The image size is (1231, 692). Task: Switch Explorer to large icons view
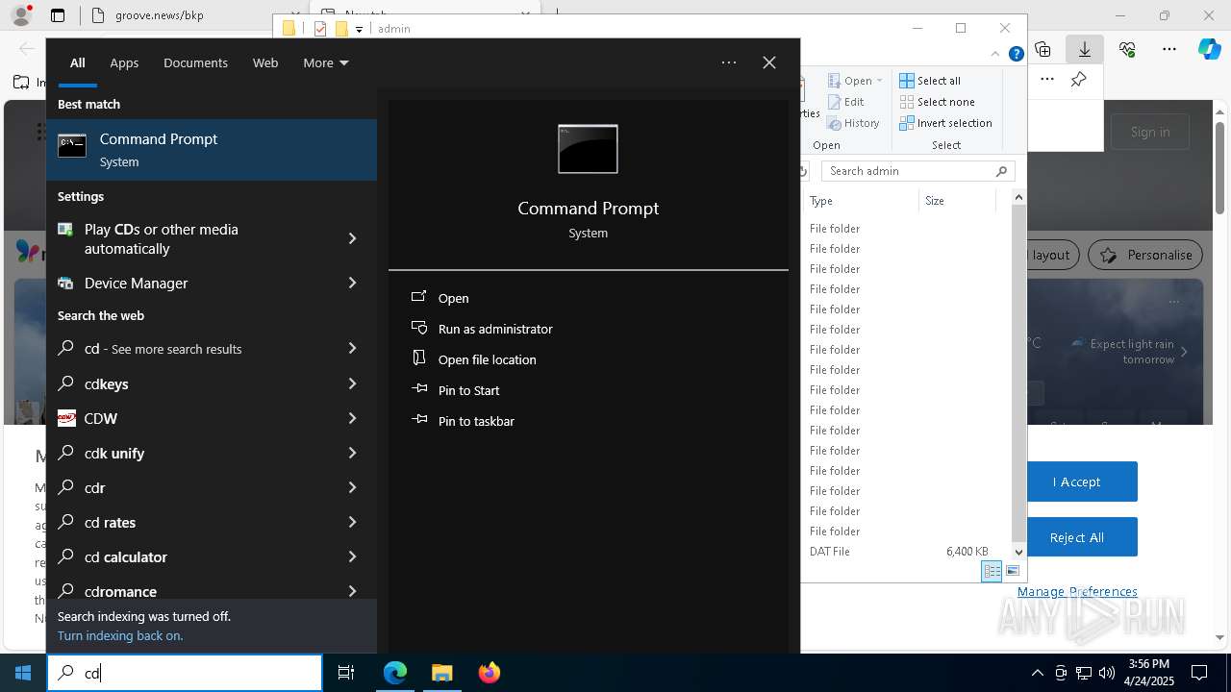coord(1012,571)
